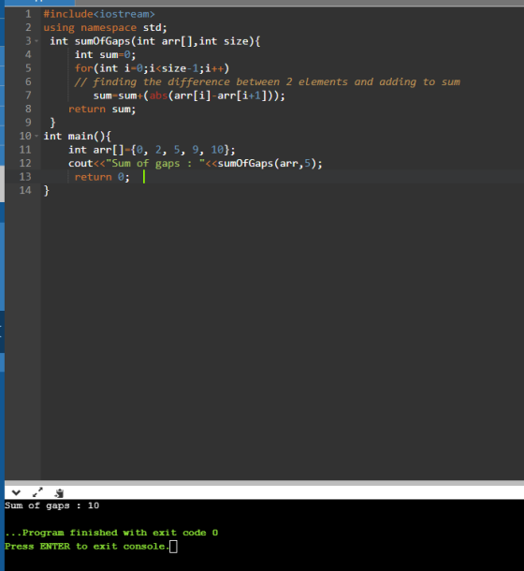The height and width of the screenshot is (571, 524).
Task: Click line number 7 in the gutter
Action: (x=28, y=95)
